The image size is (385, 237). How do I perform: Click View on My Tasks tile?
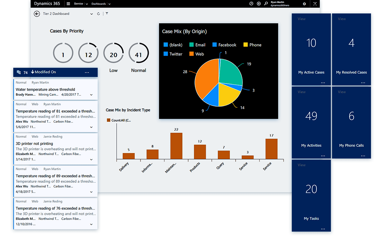pos(301,165)
